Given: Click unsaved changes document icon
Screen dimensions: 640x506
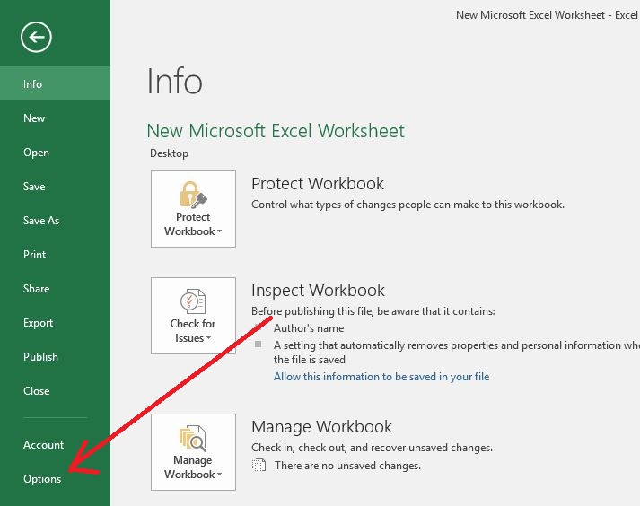Looking at the screenshot, I should pyautogui.click(x=259, y=466).
